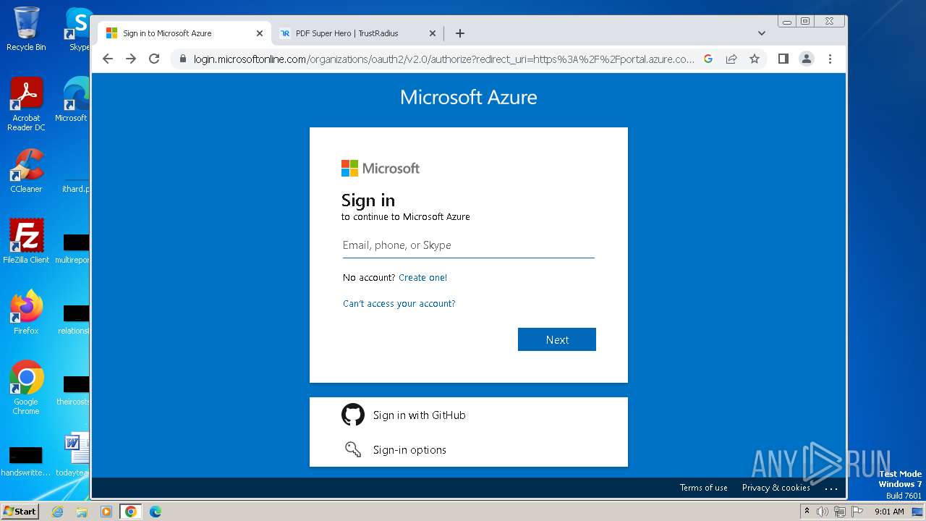
Task: Reload the Azure sign-in page
Action: click(154, 59)
